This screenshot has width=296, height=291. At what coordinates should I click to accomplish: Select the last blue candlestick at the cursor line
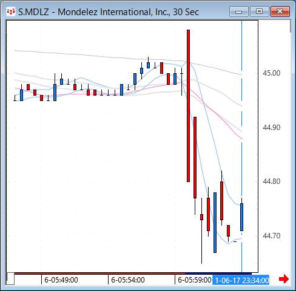pos(241,217)
